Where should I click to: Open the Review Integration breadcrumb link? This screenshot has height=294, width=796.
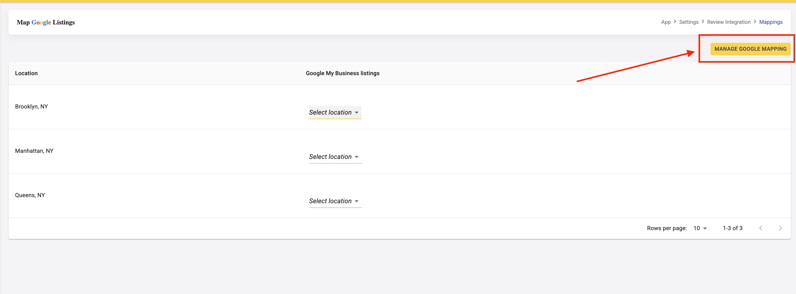(x=729, y=22)
